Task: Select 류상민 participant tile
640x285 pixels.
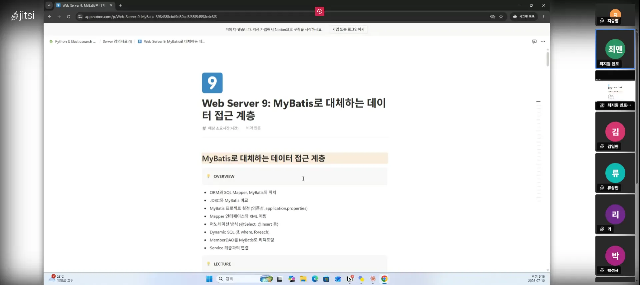Action: point(615,173)
